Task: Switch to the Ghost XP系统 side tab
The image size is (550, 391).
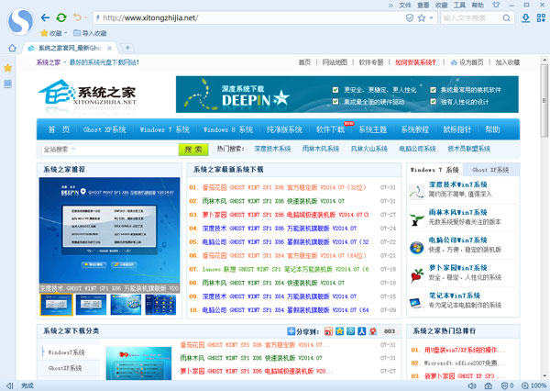Action: point(490,170)
